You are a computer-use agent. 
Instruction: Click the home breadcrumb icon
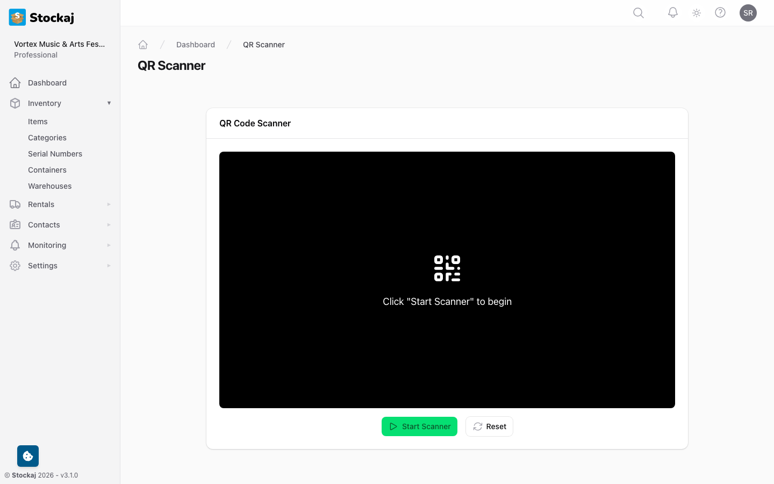(x=143, y=45)
